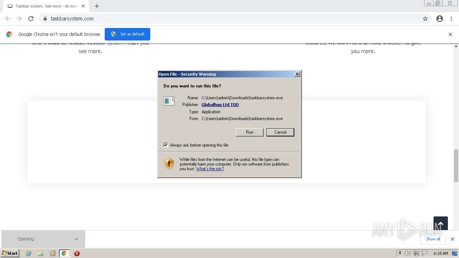Open the volume speaker tray icon

[408, 253]
